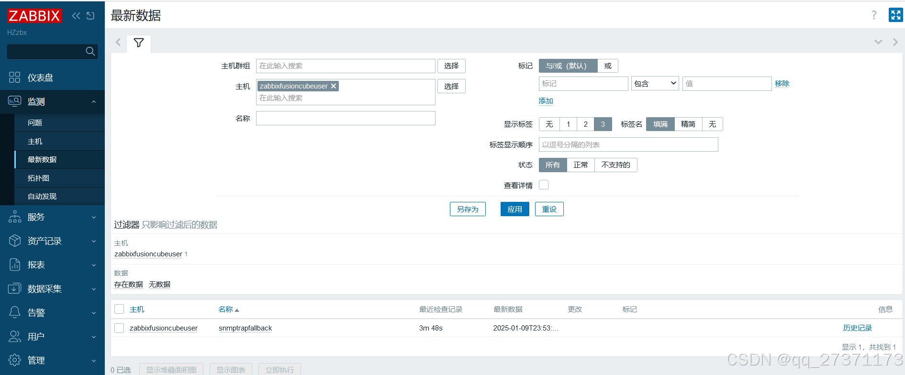Viewport: 905px width, 375px height.
Task: Set 状态 to 不支持的
Action: [x=616, y=165]
